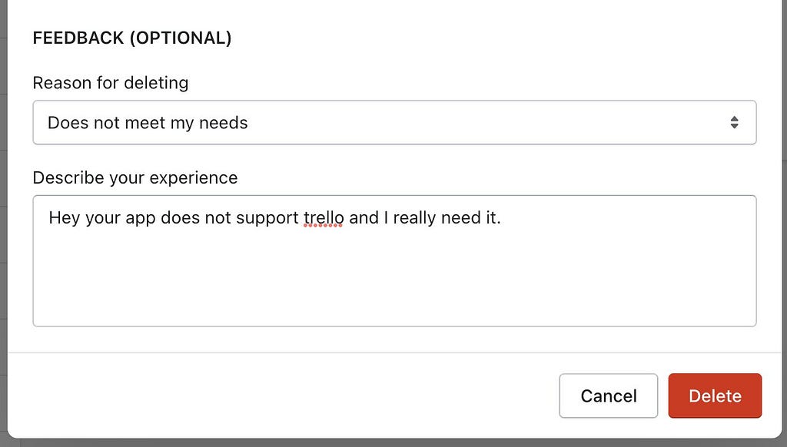Place cursor after 'need it.' sentence end
The height and width of the screenshot is (447, 787).
(502, 217)
